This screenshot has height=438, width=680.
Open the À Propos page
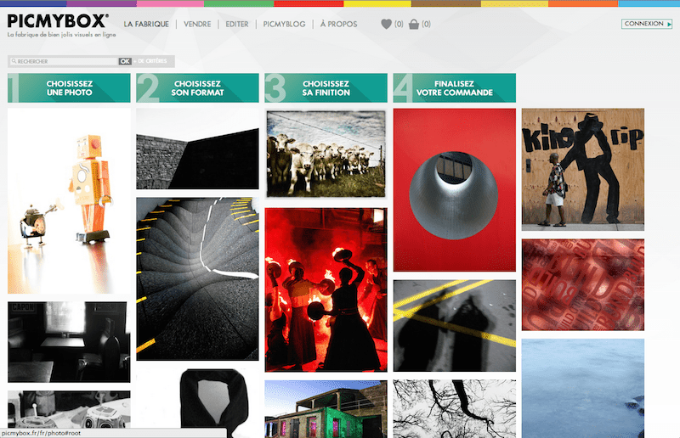pyautogui.click(x=338, y=25)
